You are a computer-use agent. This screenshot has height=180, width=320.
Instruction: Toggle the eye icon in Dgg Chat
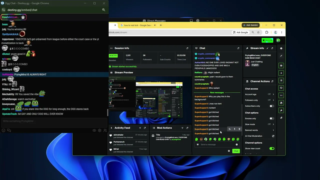pos(94,130)
